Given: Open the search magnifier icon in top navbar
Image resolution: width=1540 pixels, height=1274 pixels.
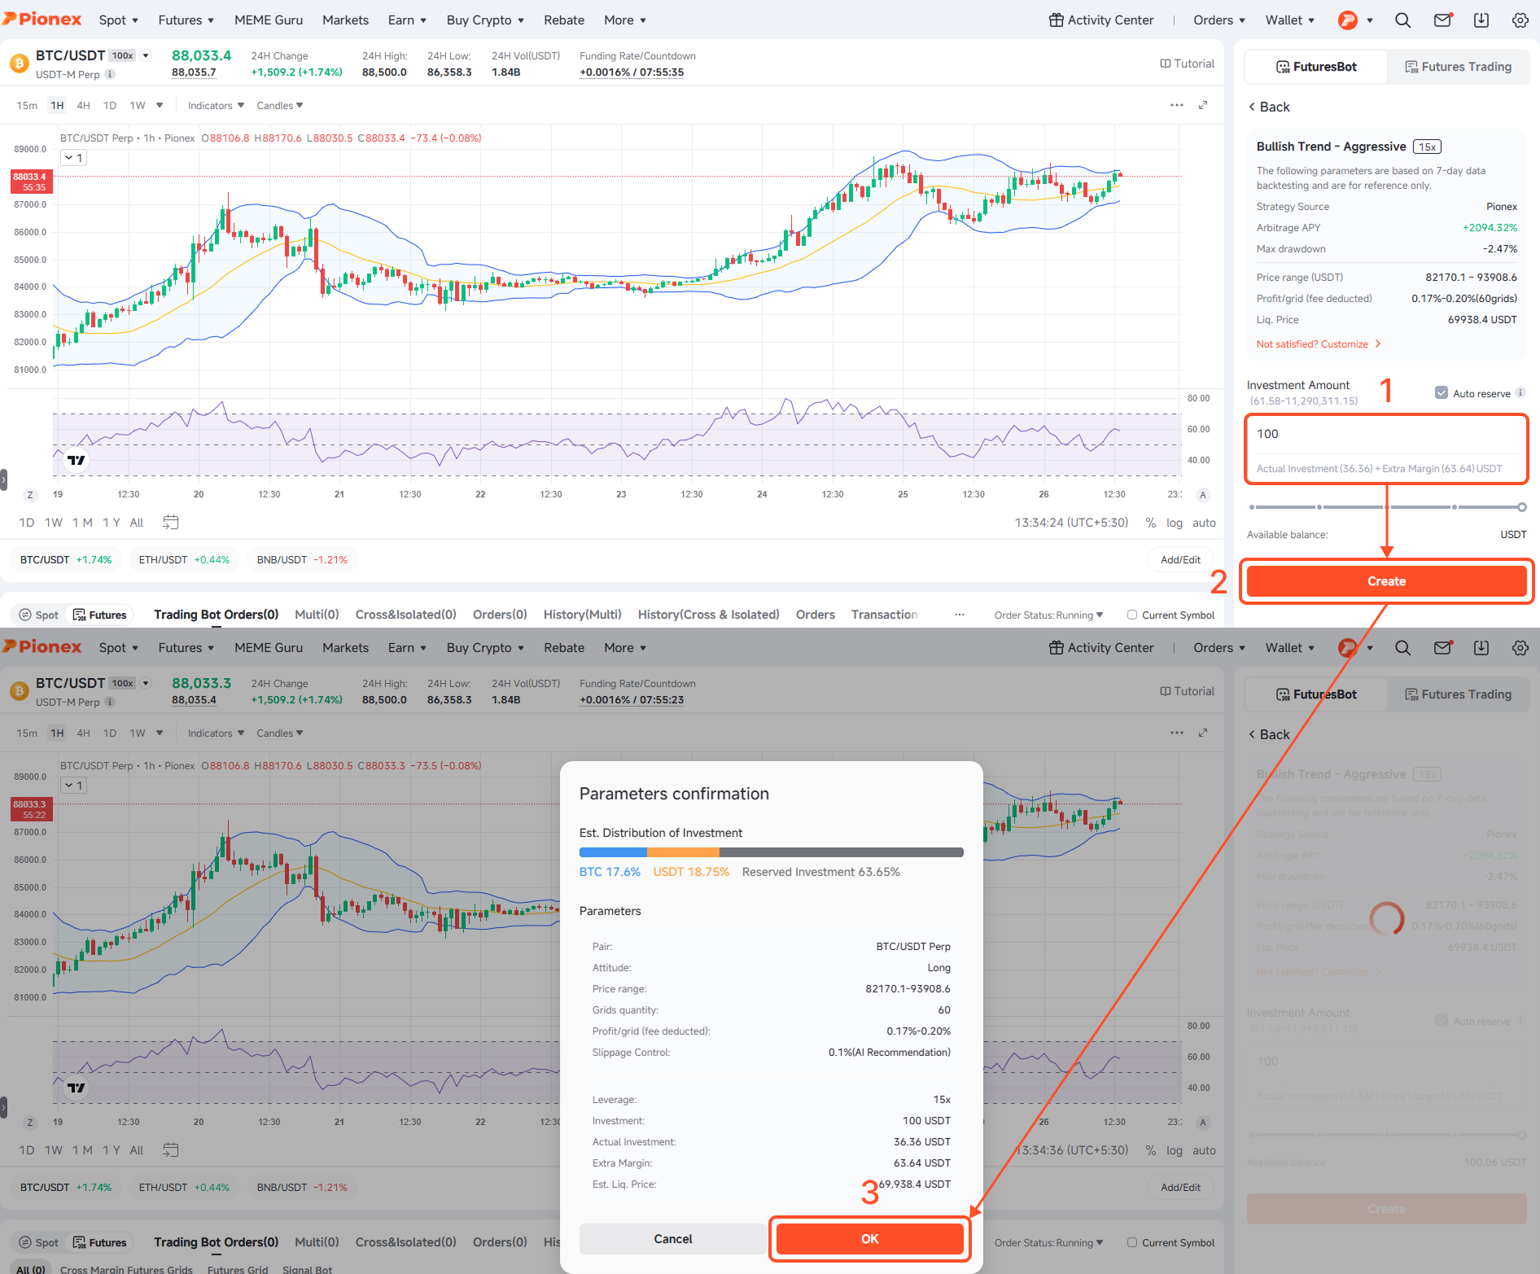Looking at the screenshot, I should pyautogui.click(x=1402, y=20).
